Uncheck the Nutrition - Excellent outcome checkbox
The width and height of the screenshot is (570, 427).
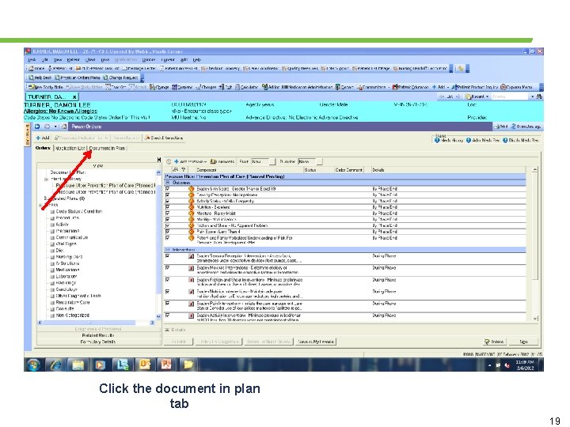tap(168, 207)
